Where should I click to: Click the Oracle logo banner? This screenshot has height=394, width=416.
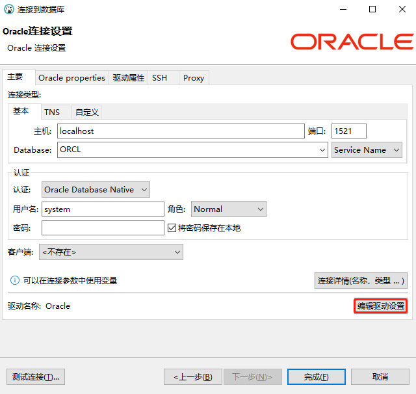pyautogui.click(x=352, y=42)
